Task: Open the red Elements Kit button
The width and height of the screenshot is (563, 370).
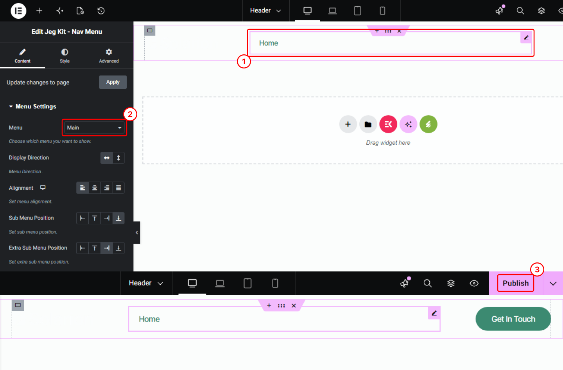Action: point(388,124)
